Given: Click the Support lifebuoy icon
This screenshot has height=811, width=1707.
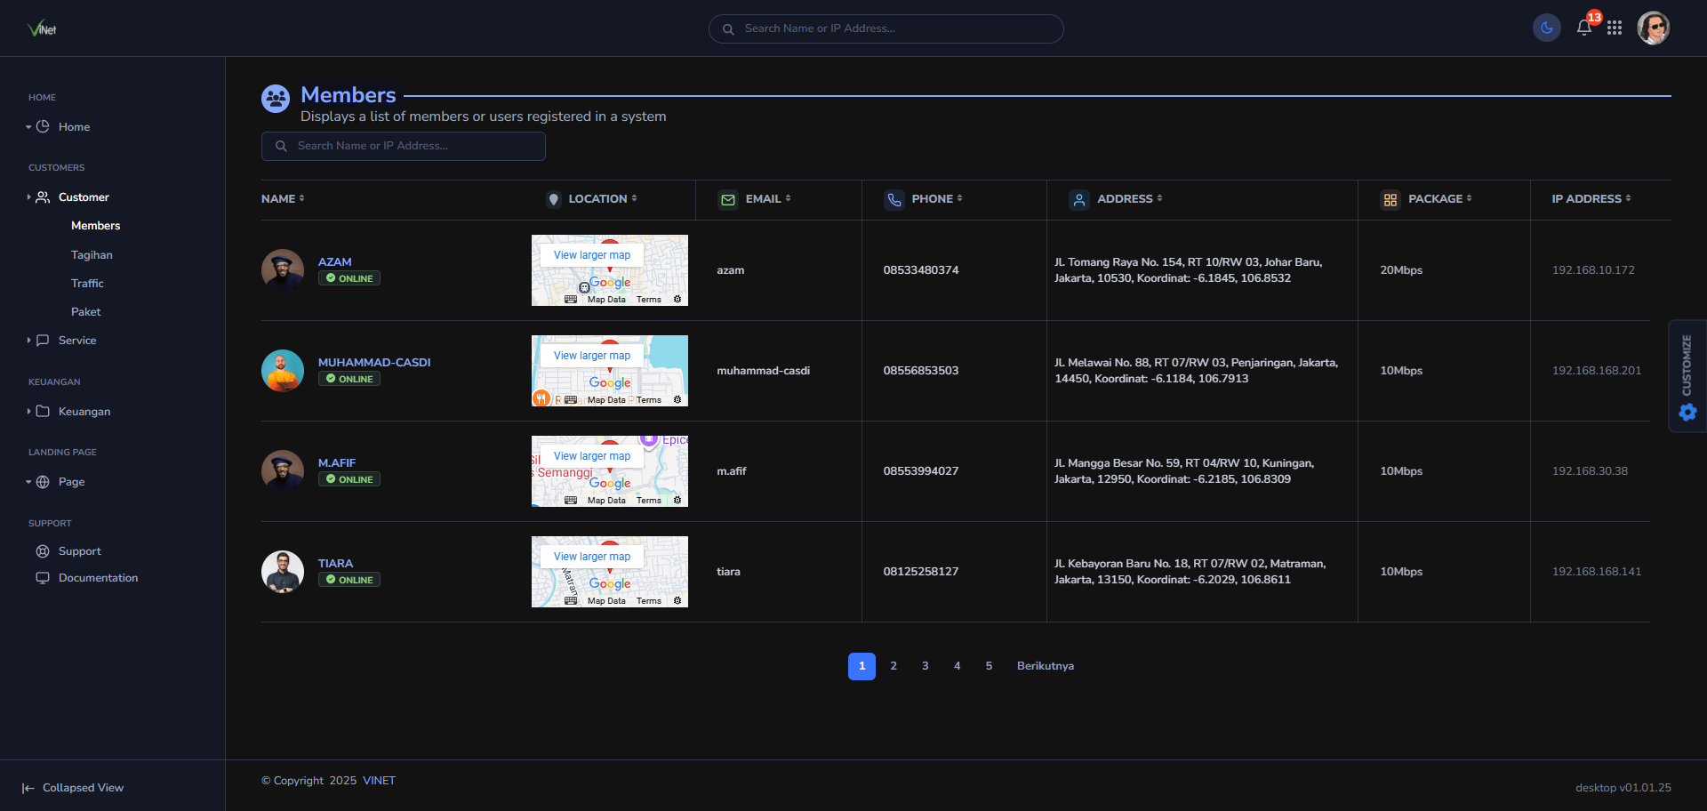Looking at the screenshot, I should tap(43, 551).
